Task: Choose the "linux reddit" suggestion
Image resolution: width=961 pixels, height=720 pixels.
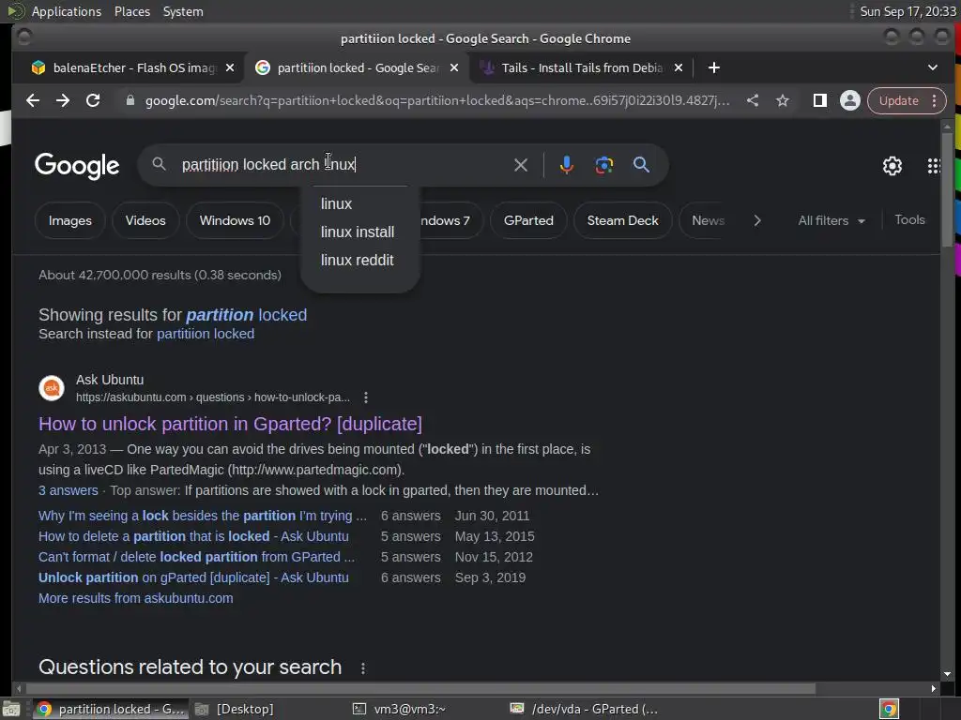Action: 358,261
